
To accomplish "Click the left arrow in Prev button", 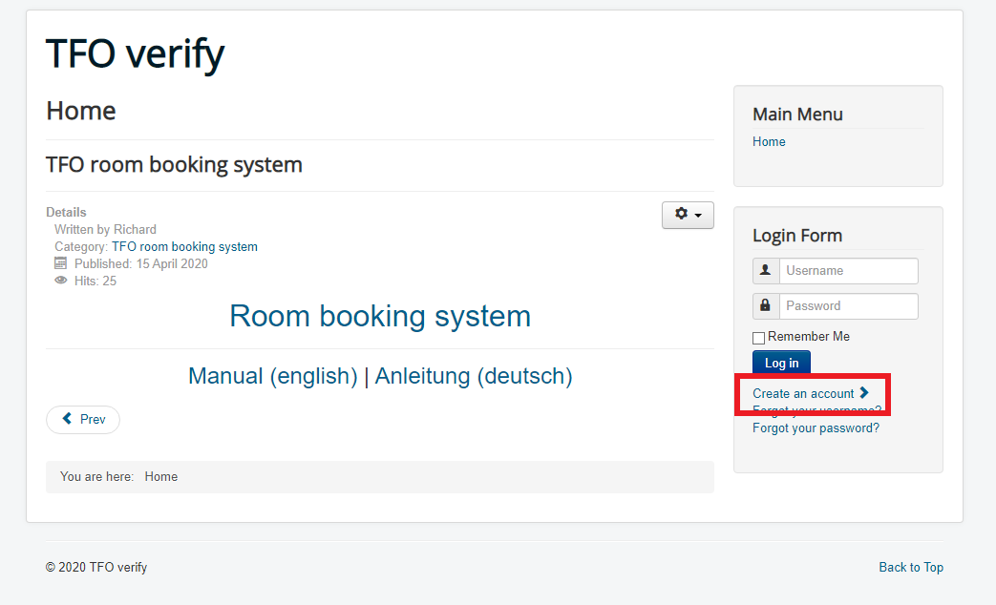I will click(x=68, y=419).
